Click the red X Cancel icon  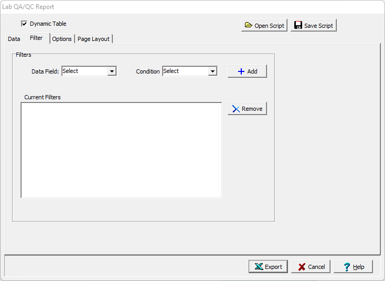coord(302,267)
